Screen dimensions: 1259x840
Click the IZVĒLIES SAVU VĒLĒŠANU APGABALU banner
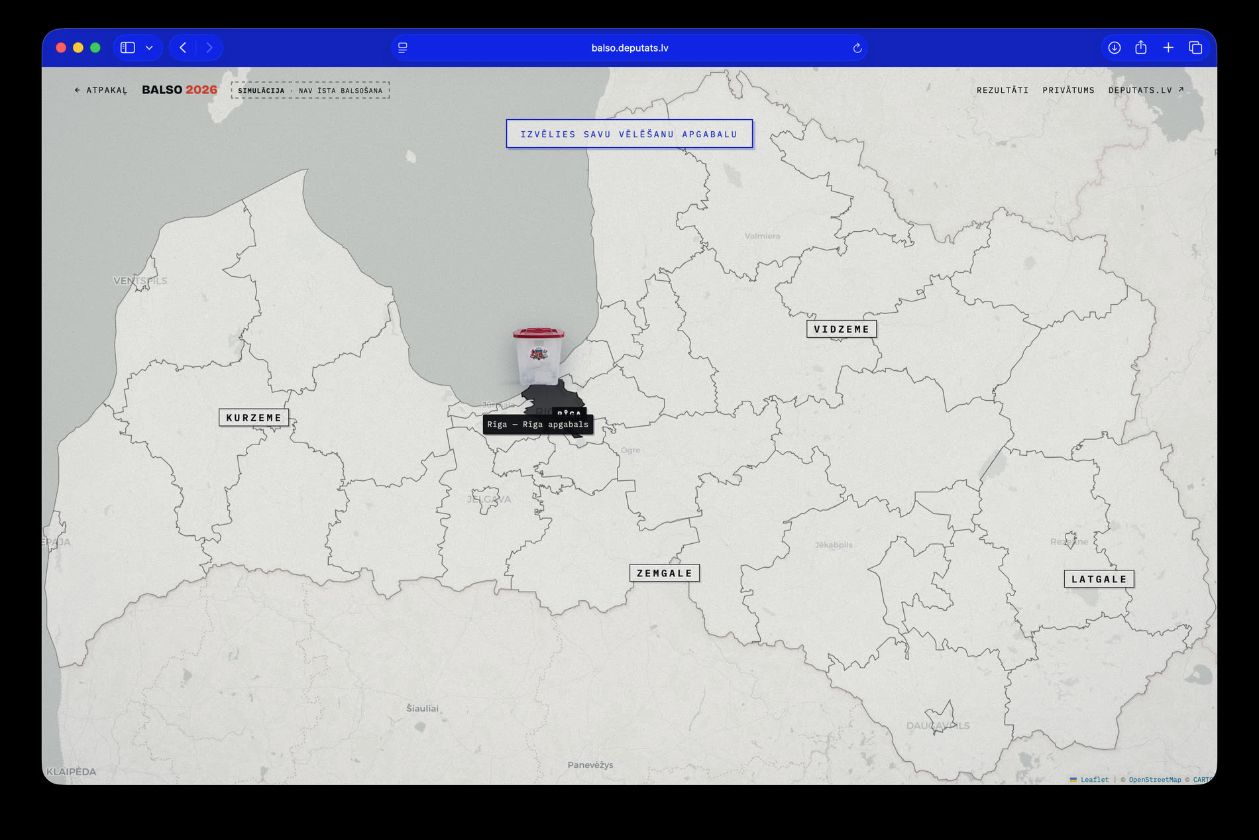click(629, 134)
